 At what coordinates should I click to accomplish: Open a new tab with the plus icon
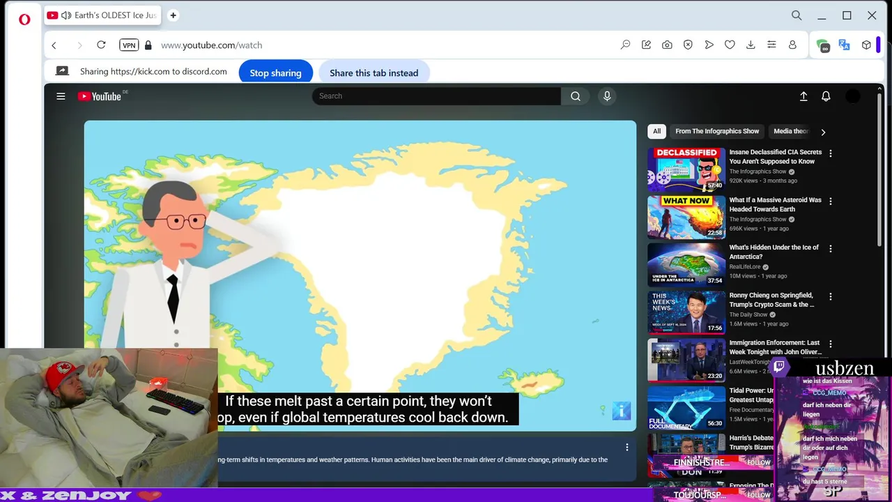point(173,15)
